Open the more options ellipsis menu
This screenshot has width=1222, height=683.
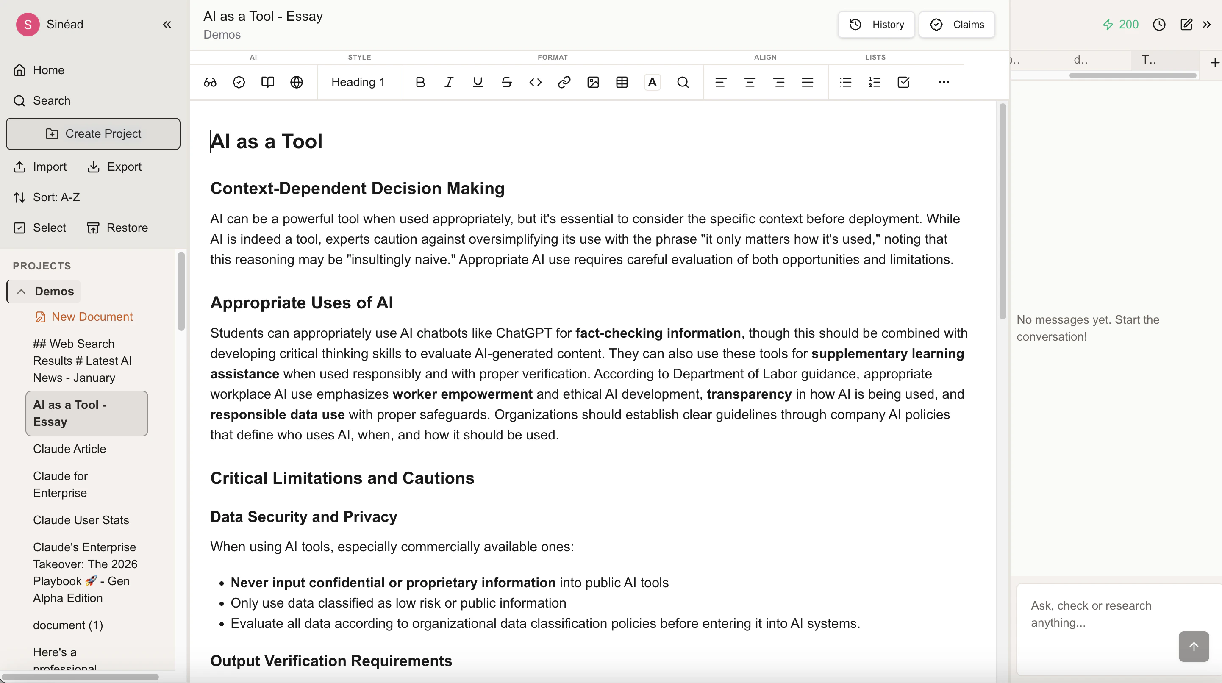(944, 82)
